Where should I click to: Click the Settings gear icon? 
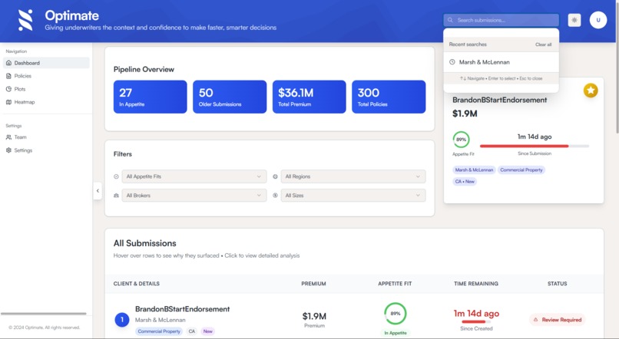[8, 150]
